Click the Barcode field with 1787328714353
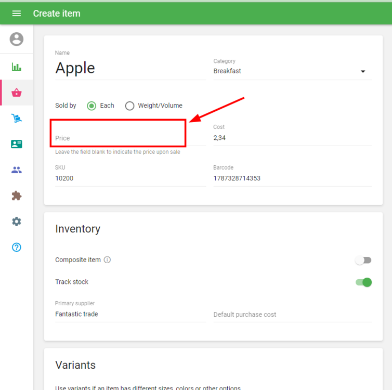 pyautogui.click(x=292, y=178)
